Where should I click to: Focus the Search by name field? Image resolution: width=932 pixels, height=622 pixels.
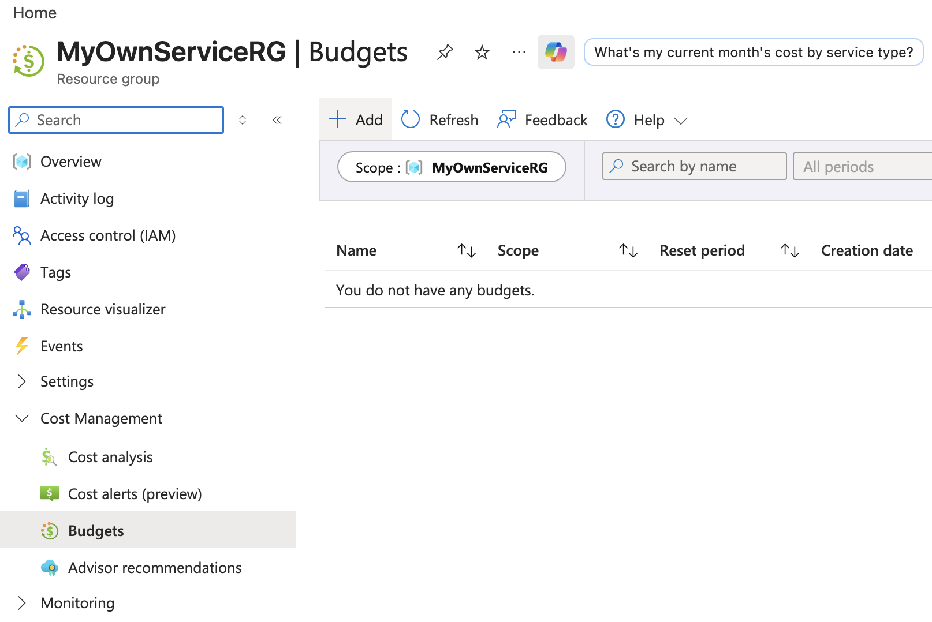pyautogui.click(x=694, y=166)
